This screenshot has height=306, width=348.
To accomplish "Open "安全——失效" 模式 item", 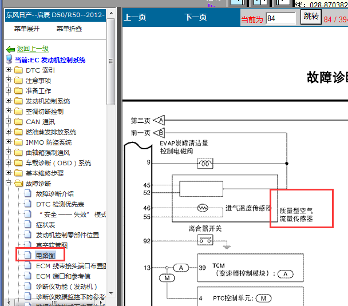I will tap(72, 214).
